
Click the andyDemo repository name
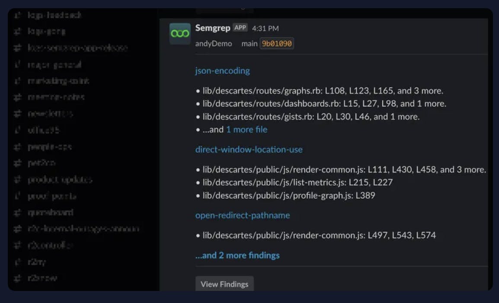(x=214, y=44)
